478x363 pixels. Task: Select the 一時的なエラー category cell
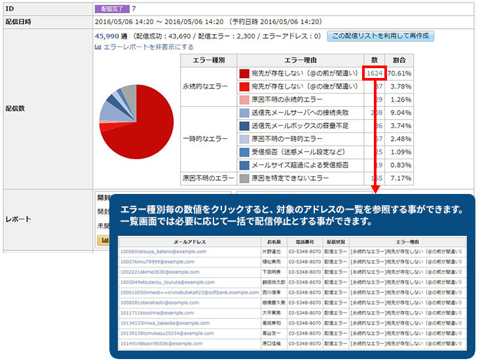coord(208,139)
